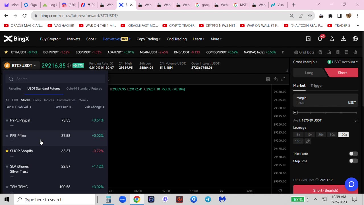Click the Margin amount input field

[326, 100]
